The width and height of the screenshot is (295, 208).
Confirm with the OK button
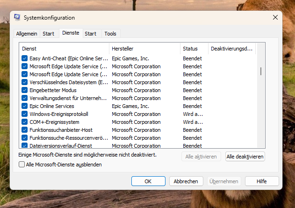pos(148,181)
